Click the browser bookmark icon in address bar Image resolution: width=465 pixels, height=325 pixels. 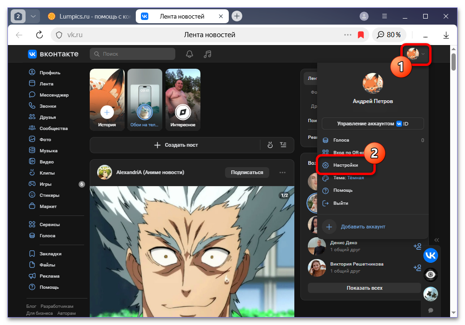[361, 35]
